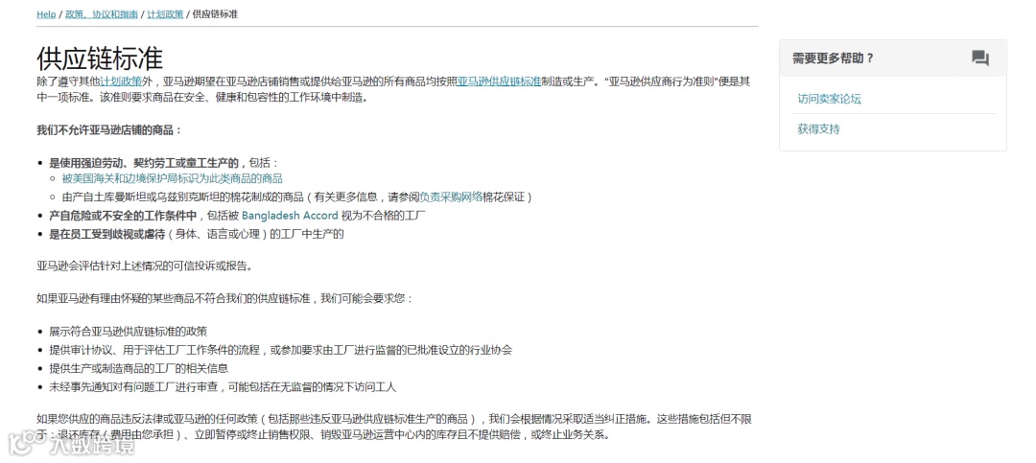Open 被美国海关和边境保护局标识为此类商品的商品 link
The image size is (1036, 463).
click(173, 178)
